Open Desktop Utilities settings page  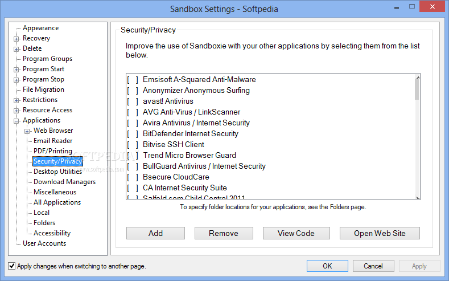tap(58, 172)
